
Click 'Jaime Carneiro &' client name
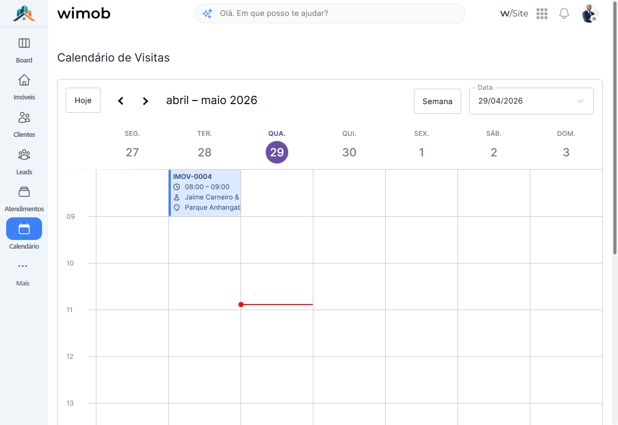tap(212, 197)
